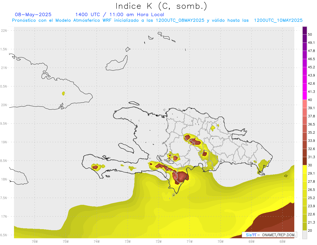Image resolution: width=317 pixels, height=245 pixels.
Task: Click the '72W' longitude label
Action: tap(158, 242)
